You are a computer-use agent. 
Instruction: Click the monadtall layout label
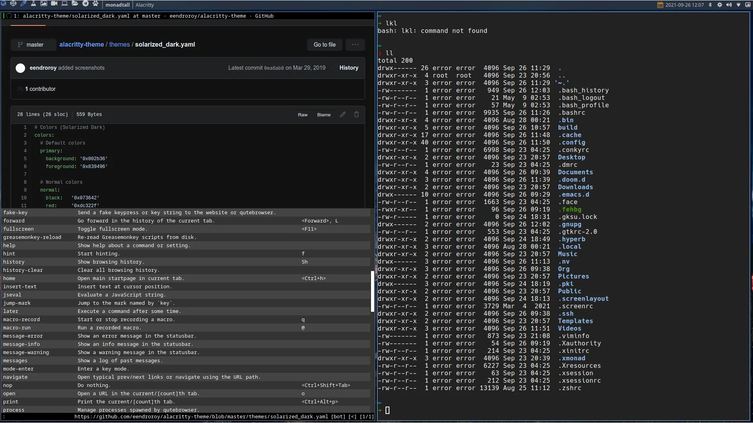118,5
